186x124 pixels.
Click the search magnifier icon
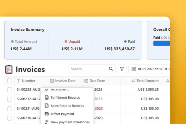click(111, 69)
